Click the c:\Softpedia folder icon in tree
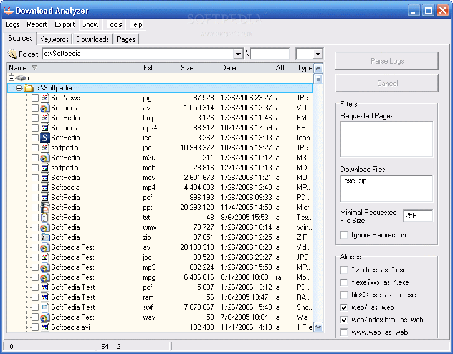453x354 pixels. pos(28,88)
